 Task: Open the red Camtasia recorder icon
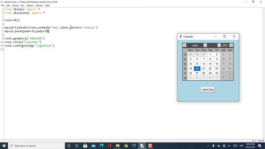pyautogui.click(x=150, y=146)
